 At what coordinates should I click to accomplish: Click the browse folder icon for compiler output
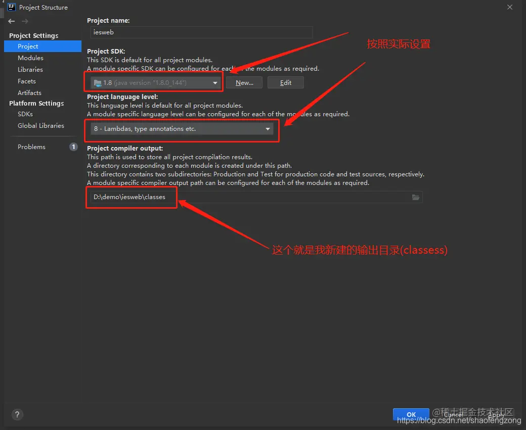pyautogui.click(x=416, y=197)
